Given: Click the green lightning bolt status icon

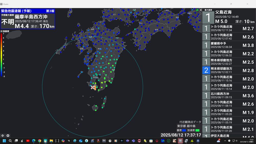Looking at the screenshot, I should (197, 10).
